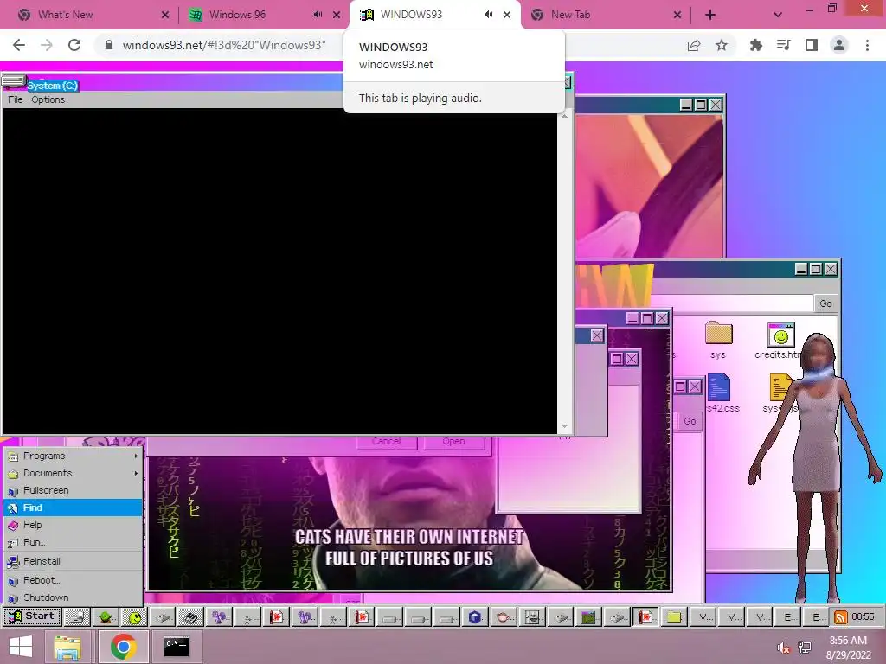Select Find in the Start menu

(74, 508)
